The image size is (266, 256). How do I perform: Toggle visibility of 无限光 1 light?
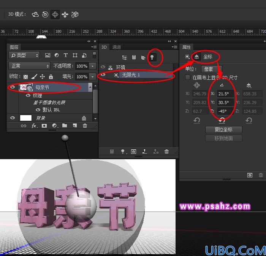103,75
